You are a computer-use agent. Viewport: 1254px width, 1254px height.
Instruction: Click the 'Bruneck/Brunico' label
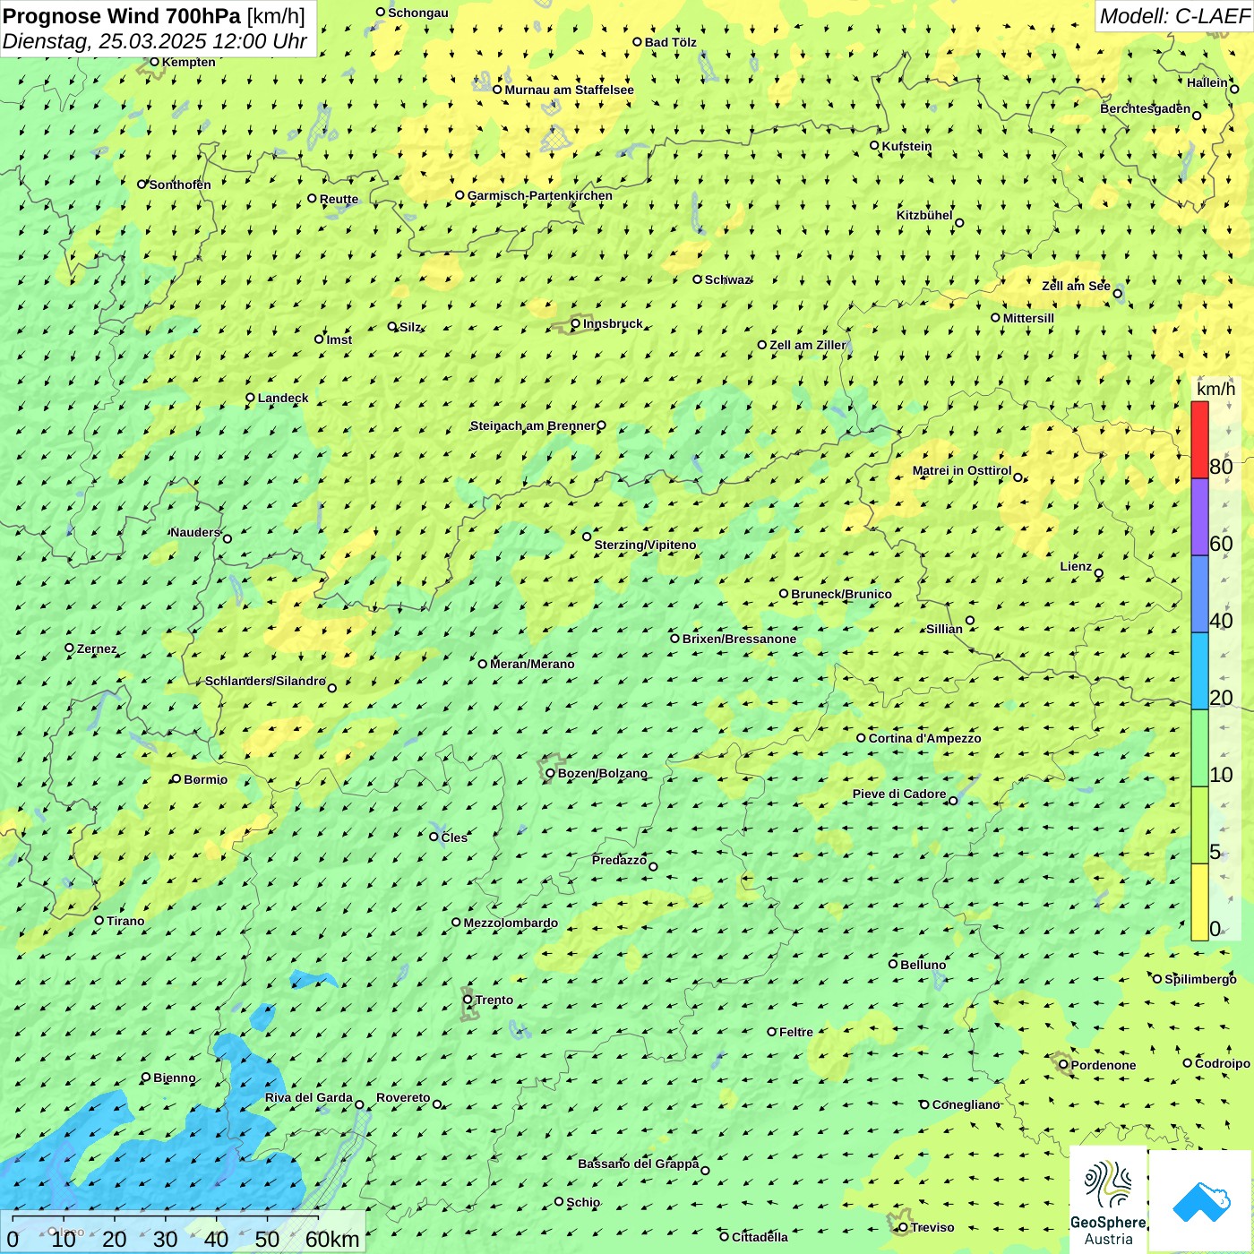[x=842, y=594]
